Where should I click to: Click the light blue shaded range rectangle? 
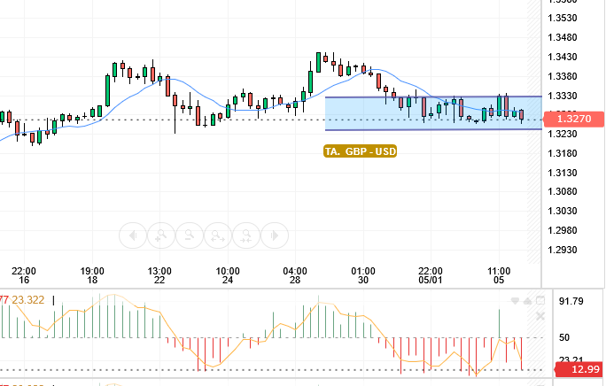pyautogui.click(x=433, y=113)
